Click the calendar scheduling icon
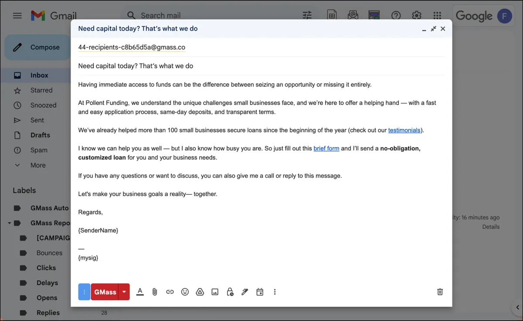 click(260, 292)
